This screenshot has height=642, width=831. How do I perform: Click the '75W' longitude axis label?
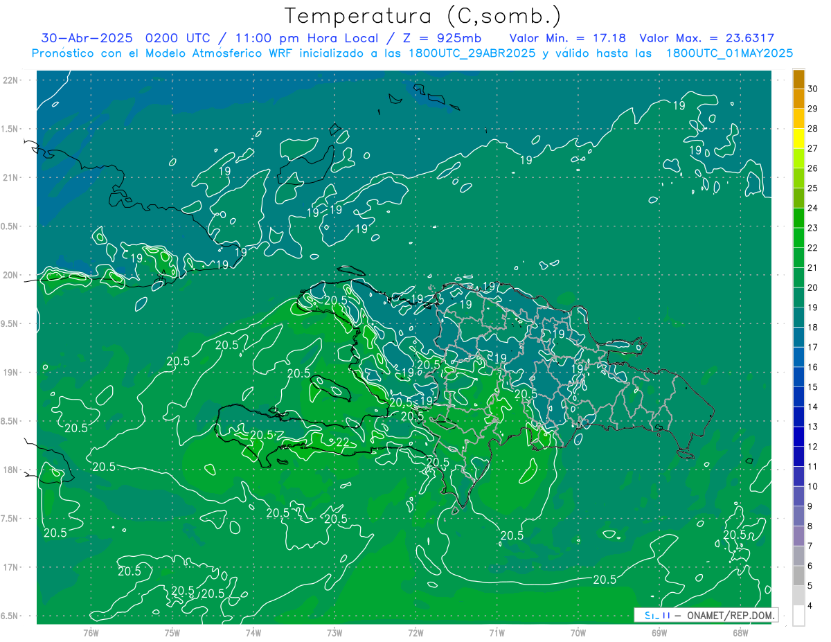(x=172, y=633)
